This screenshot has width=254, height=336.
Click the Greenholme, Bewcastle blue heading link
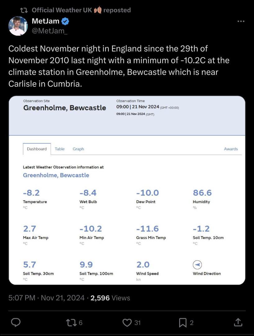click(56, 175)
